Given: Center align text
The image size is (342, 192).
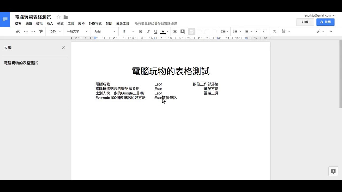Looking at the screenshot, I should [199, 31].
